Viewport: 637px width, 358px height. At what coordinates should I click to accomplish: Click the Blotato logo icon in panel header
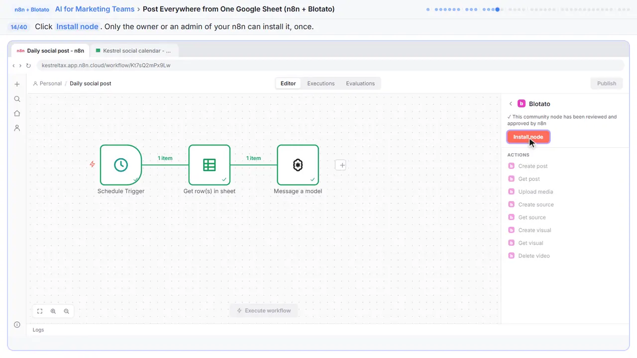click(x=522, y=104)
